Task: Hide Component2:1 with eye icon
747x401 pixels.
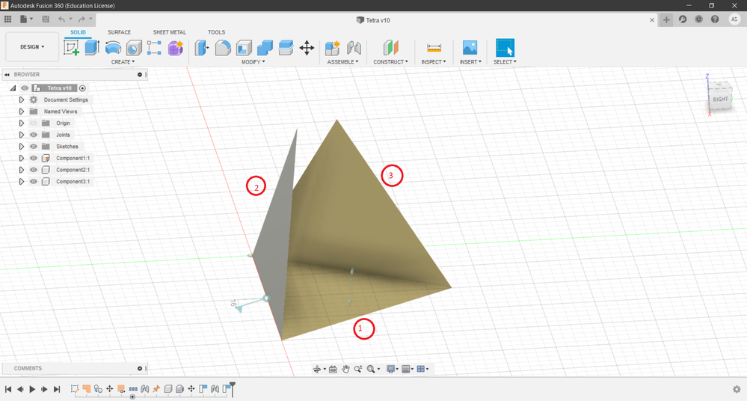Action: (x=34, y=170)
